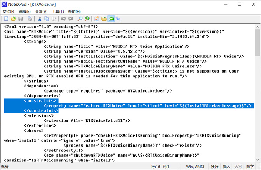The image size is (261, 170).
Task: Click the vertical scrollbar down arrow
Action: point(258,160)
